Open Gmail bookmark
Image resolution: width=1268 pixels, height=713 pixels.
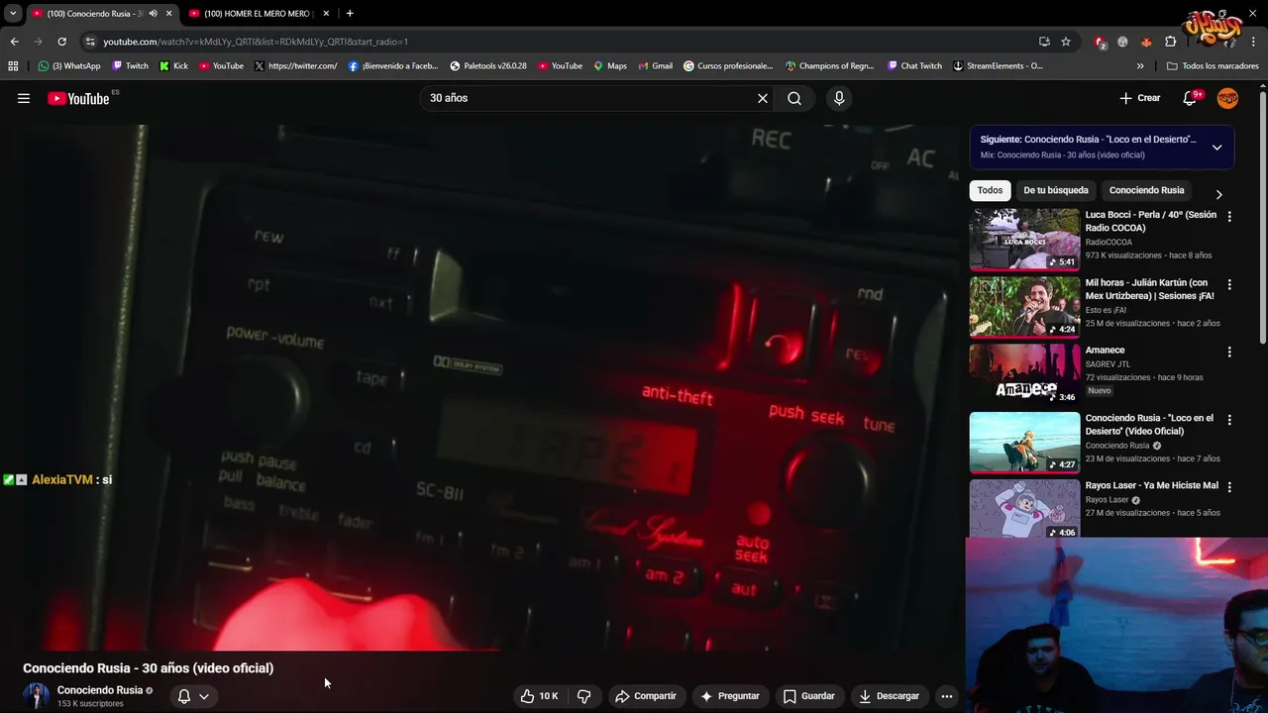pyautogui.click(x=656, y=65)
